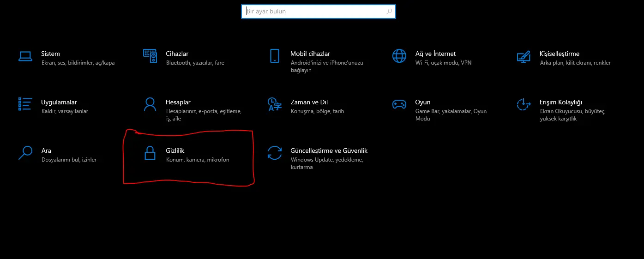Open Güncelleştirme ve Güvenlik refresh arrows icon
Image resolution: width=644 pixels, height=259 pixels.
(275, 153)
